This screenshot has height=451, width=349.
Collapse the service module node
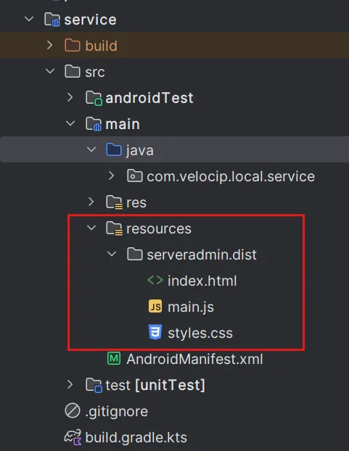(x=29, y=20)
